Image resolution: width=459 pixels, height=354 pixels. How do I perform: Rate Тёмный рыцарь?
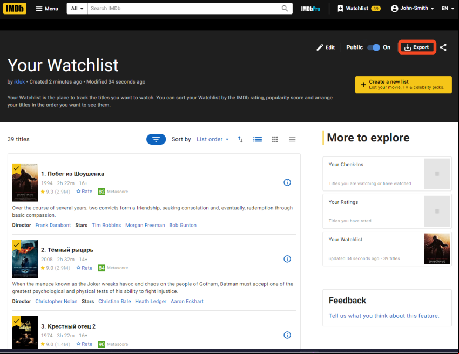(x=84, y=268)
